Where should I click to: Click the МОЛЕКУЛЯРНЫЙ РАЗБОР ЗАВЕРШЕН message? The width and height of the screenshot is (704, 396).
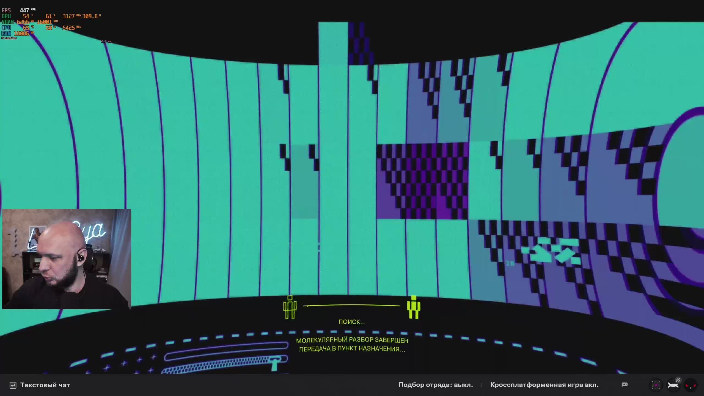point(352,340)
